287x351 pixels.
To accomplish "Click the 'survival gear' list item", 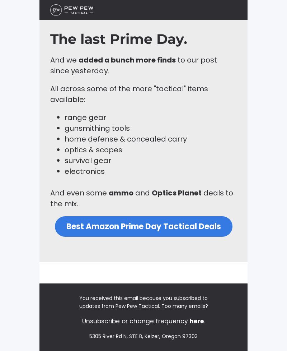I will tap(88, 161).
